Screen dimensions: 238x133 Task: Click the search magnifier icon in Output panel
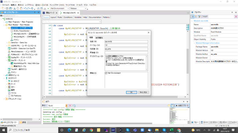pyautogui.click(x=74, y=105)
